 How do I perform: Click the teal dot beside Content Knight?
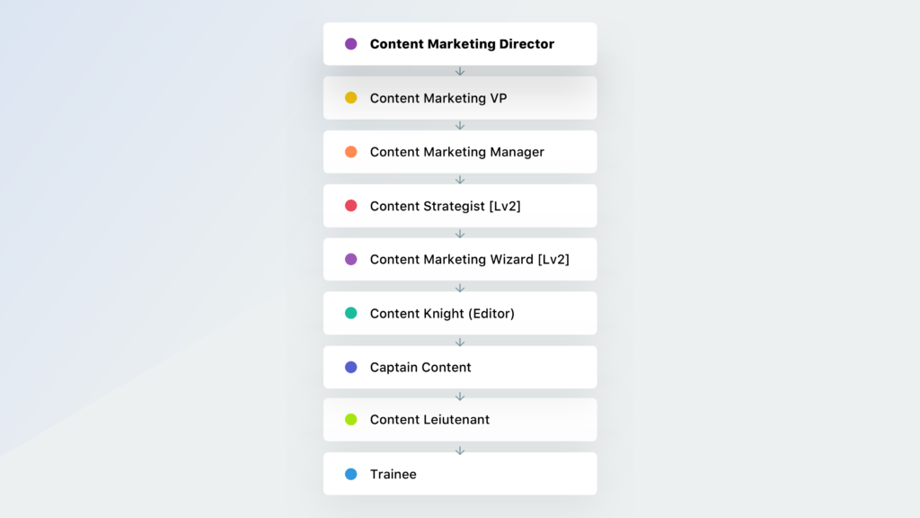click(x=351, y=314)
